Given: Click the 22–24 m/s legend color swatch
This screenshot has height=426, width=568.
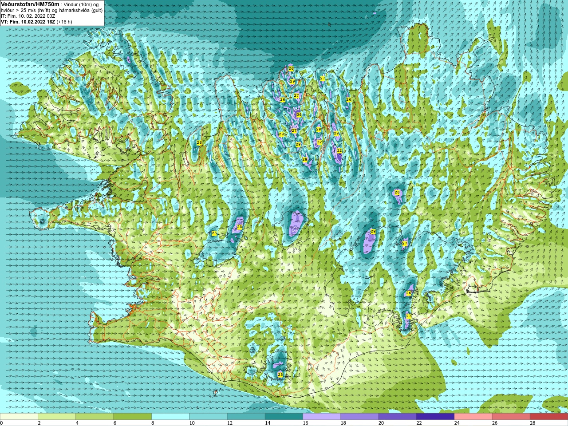Looking at the screenshot, I should 435,417.
